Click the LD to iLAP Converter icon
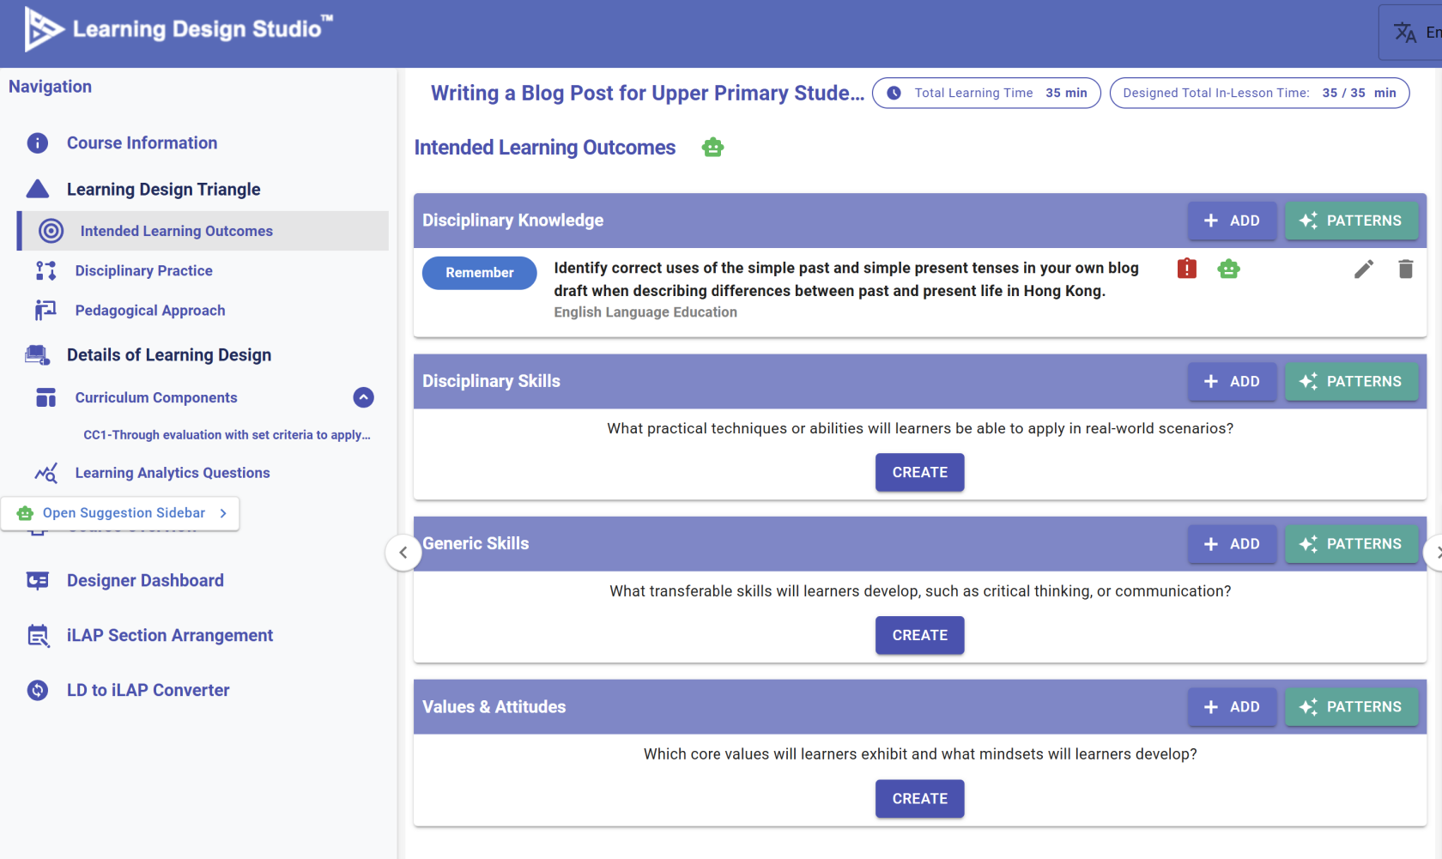This screenshot has width=1442, height=859. point(38,690)
